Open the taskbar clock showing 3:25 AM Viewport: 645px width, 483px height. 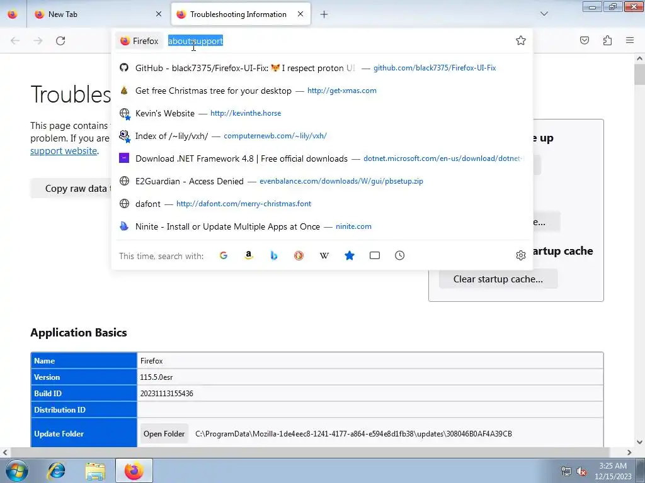[613, 471]
